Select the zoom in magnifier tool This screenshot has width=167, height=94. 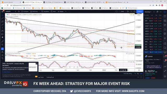(2, 44)
